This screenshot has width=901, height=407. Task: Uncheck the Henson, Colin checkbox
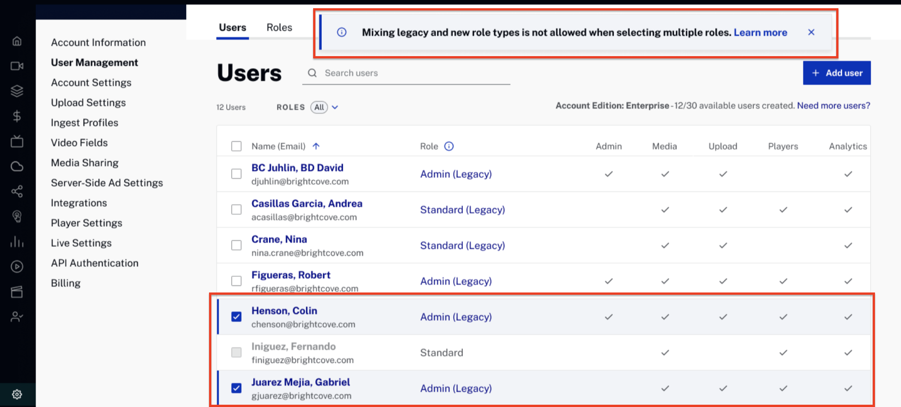(236, 317)
